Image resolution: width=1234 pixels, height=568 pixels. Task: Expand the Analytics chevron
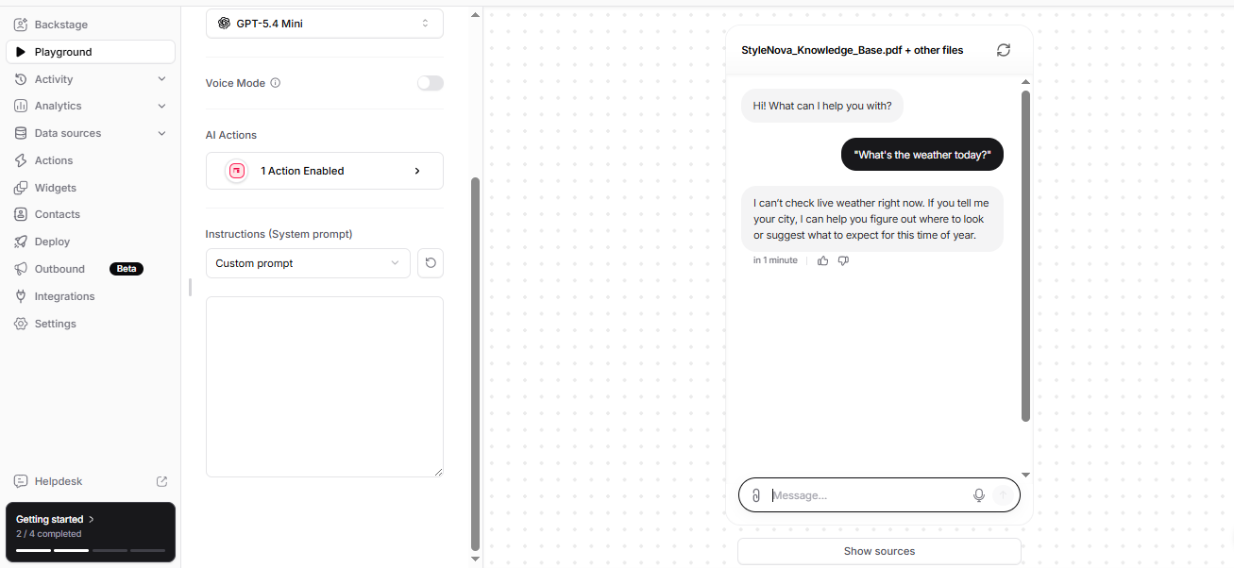161,106
